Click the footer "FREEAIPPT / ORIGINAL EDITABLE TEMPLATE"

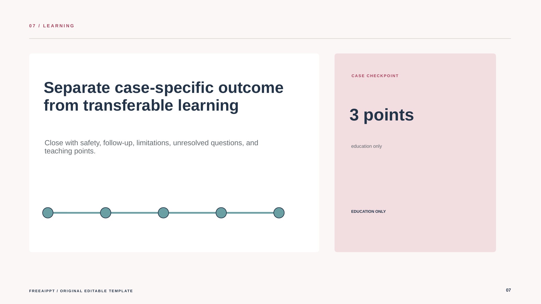click(81, 291)
